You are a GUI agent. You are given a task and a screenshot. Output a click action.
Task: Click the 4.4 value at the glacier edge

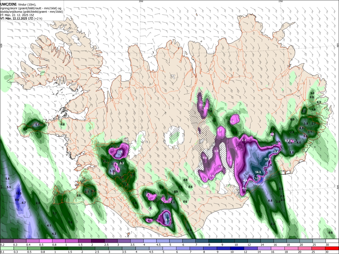click(244, 188)
